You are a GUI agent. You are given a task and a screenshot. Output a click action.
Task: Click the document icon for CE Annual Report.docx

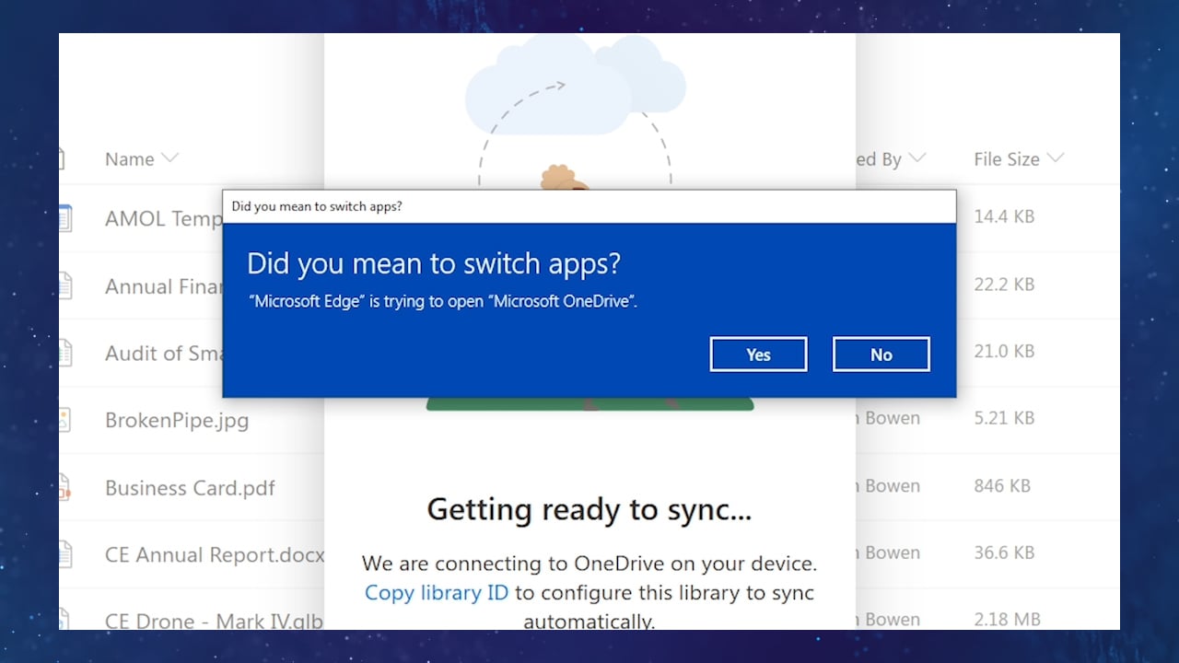coord(64,554)
